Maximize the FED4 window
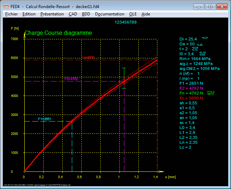231x189 pixels. click(210, 6)
